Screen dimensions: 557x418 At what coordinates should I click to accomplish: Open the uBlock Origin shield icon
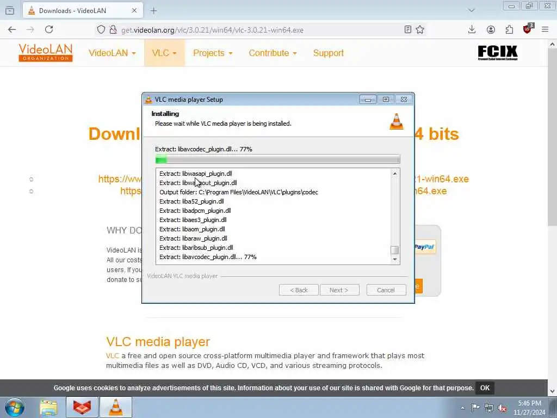coord(528,29)
